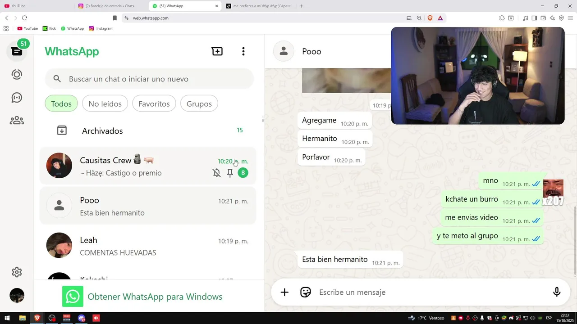
Task: Open the Archivados folder
Action: pos(148,130)
